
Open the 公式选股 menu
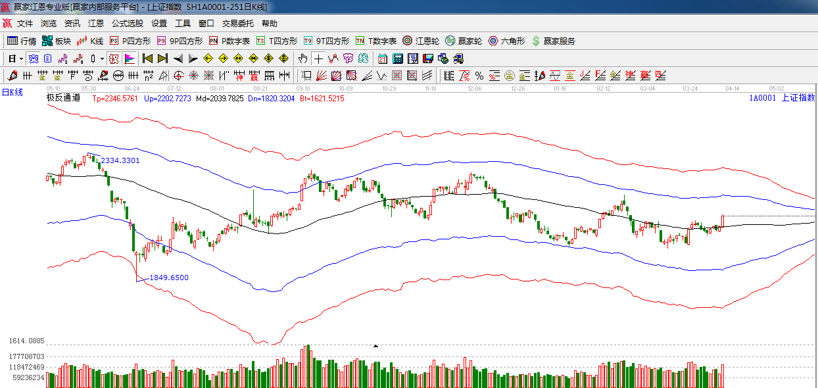(x=127, y=23)
